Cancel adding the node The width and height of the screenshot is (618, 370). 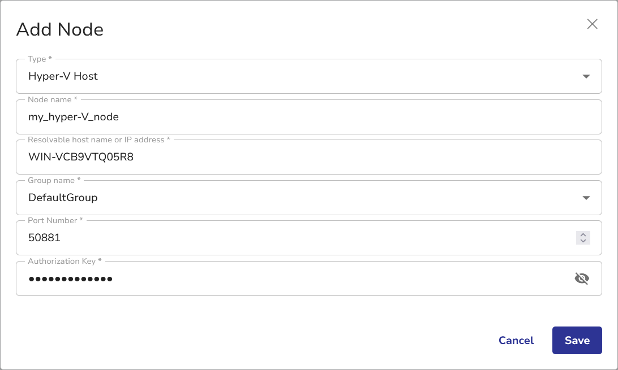(516, 340)
